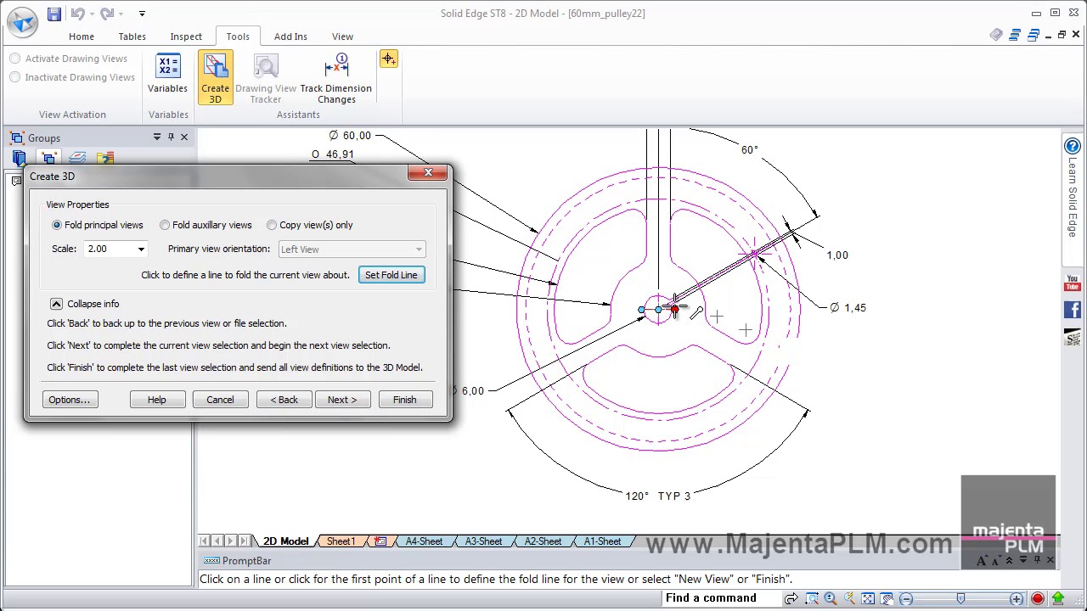Click the Finish button
Image resolution: width=1087 pixels, height=611 pixels.
coord(405,400)
